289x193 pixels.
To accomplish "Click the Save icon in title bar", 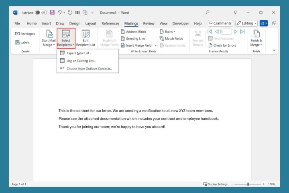I will pos(52,12).
